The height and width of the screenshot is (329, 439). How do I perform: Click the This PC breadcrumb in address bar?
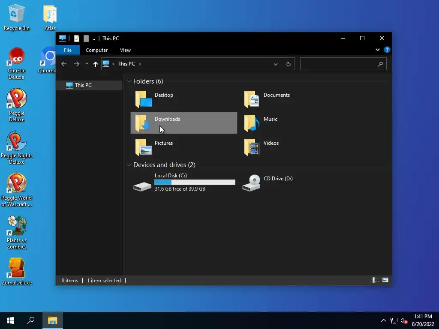pos(126,64)
